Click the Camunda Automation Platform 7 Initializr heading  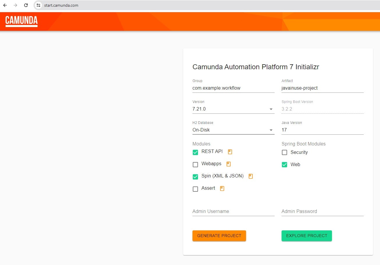[256, 67]
